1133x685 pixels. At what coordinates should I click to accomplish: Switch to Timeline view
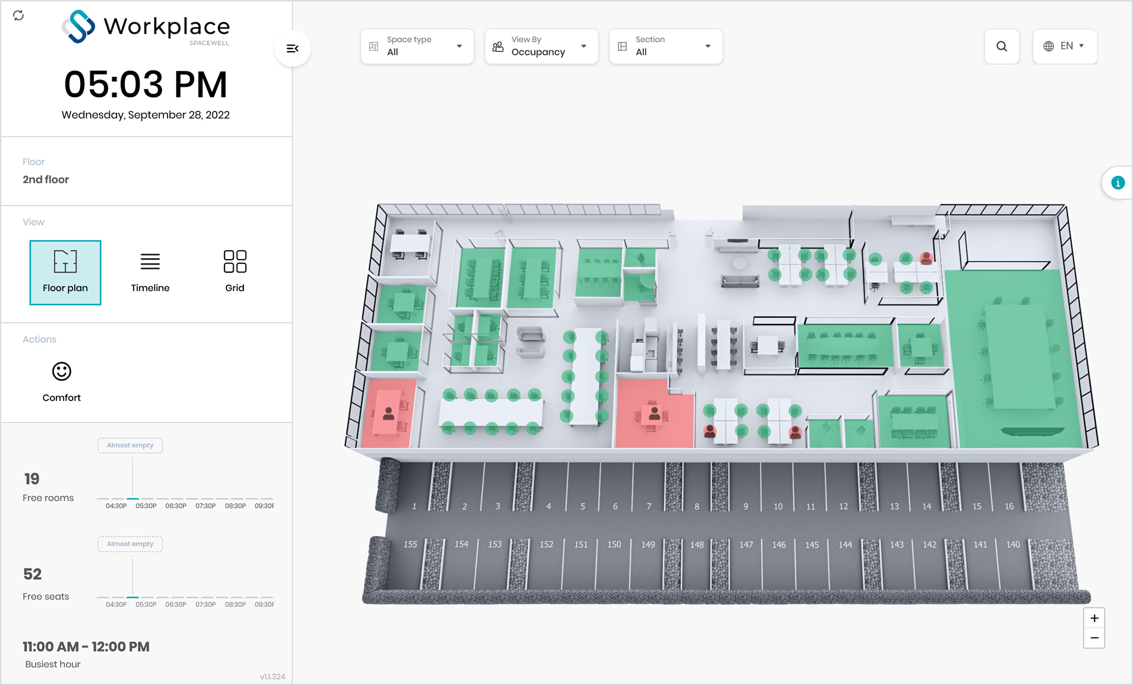pos(150,272)
